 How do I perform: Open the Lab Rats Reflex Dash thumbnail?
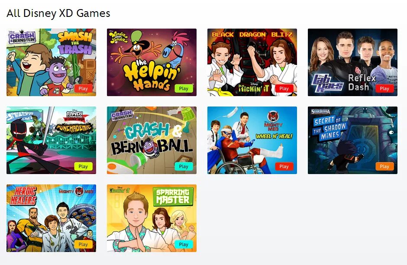pos(352,62)
